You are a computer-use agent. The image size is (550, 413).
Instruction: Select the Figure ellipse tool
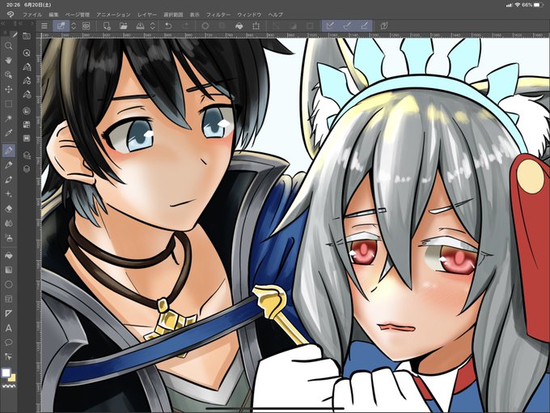(x=9, y=284)
